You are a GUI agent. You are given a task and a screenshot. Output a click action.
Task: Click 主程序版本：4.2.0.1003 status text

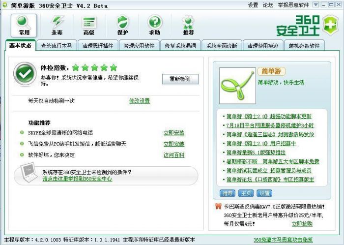coord(33,240)
